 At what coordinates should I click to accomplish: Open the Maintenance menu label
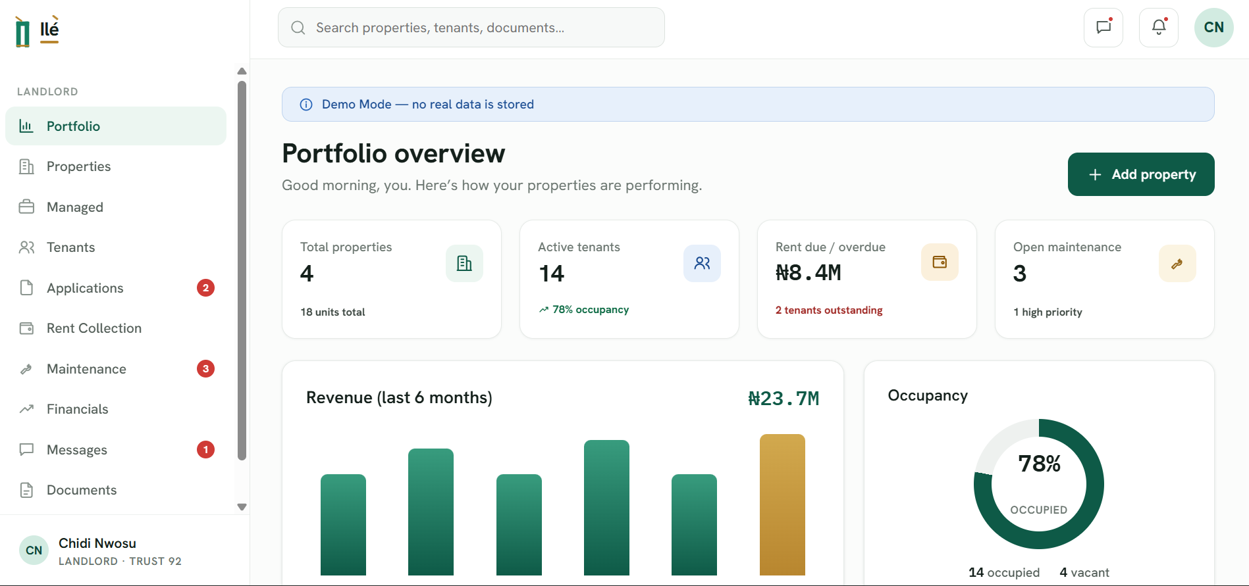(86, 369)
